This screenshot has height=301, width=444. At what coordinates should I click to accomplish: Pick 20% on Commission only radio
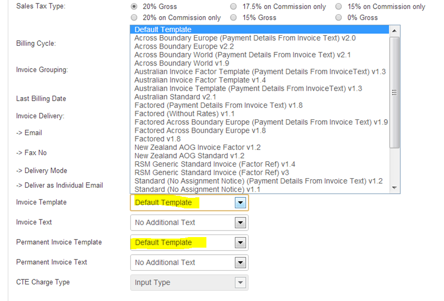pyautogui.click(x=134, y=18)
